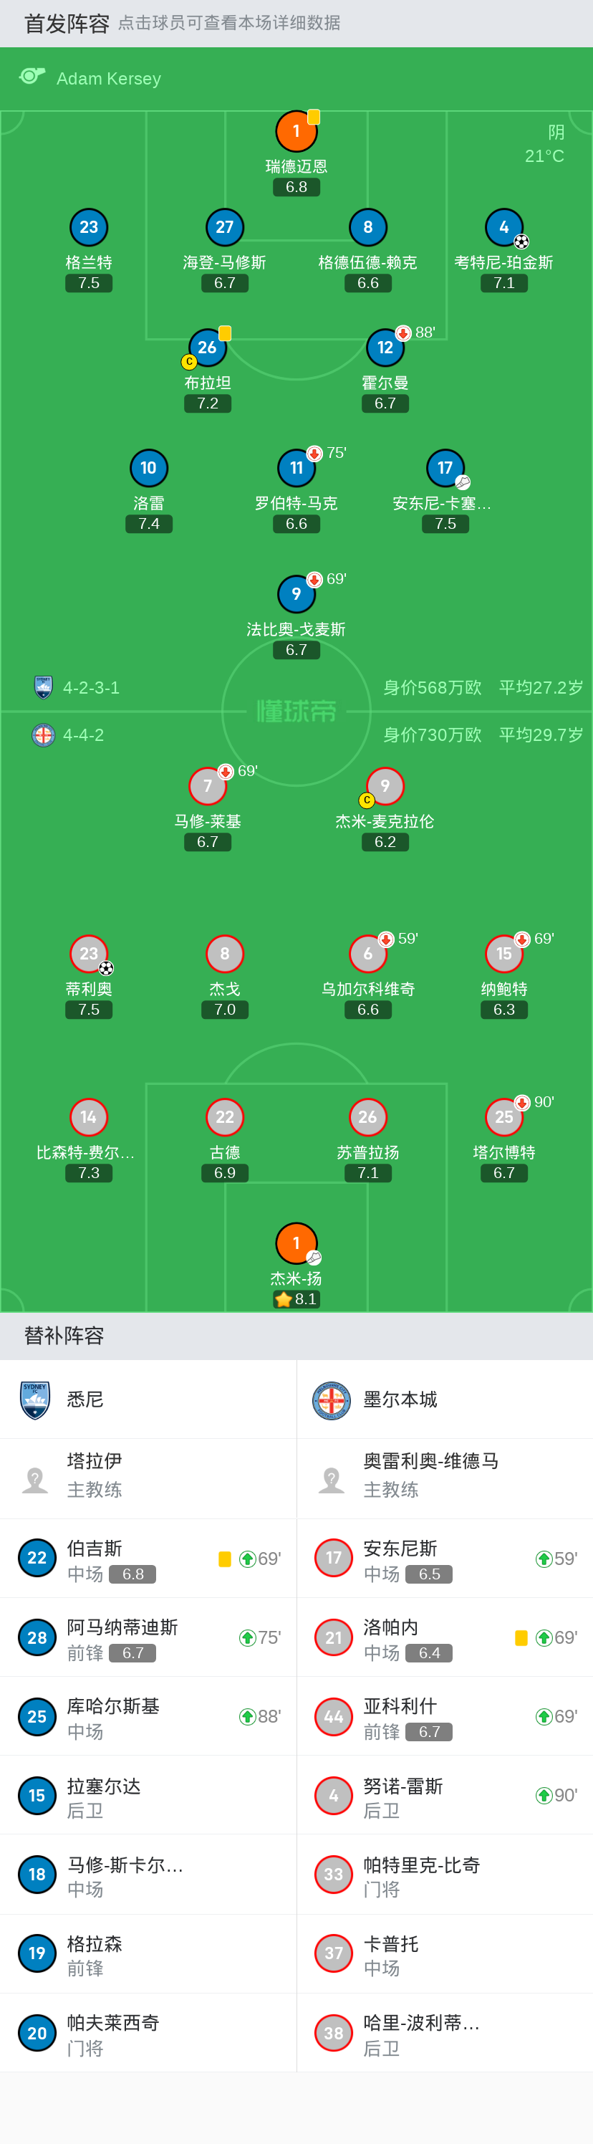The height and width of the screenshot is (2144, 593).
Task: Tap 法比奥-戈麦斯 number 9 circle
Action: pos(296,593)
